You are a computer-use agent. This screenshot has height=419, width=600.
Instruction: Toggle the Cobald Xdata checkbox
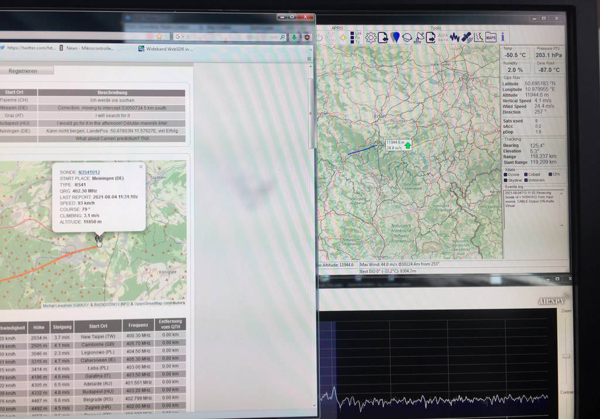point(526,174)
